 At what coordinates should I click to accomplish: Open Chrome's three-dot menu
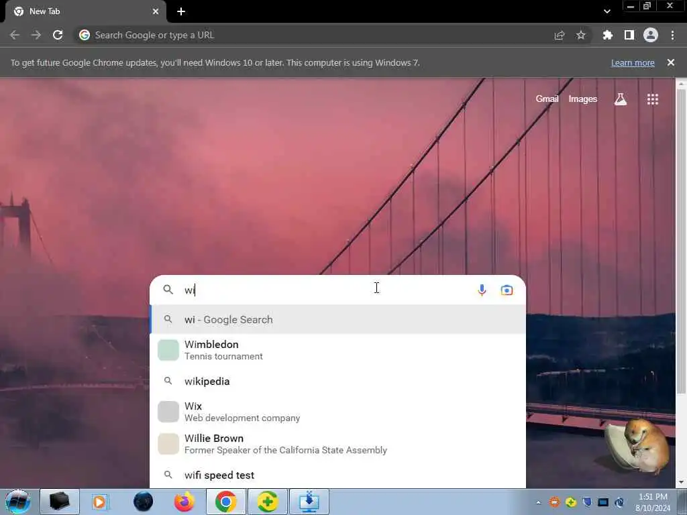click(x=672, y=35)
